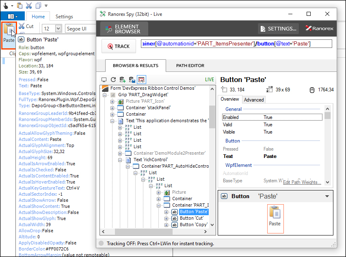Click the element tree's right scroll arrow
346x257 pixels.
coord(205,232)
